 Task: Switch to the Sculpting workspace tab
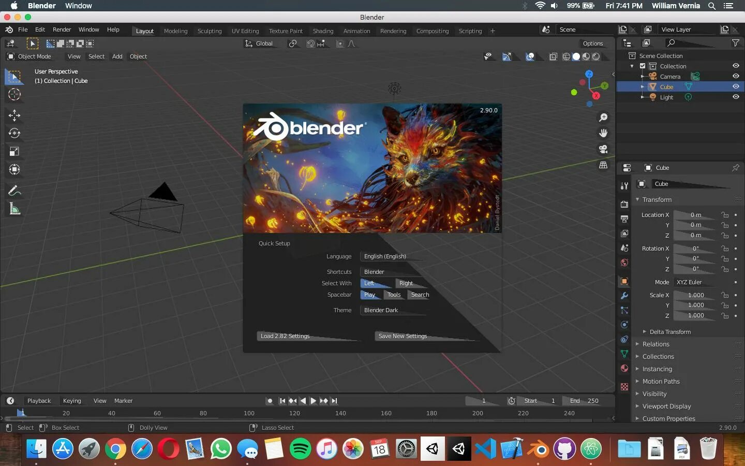pos(210,31)
